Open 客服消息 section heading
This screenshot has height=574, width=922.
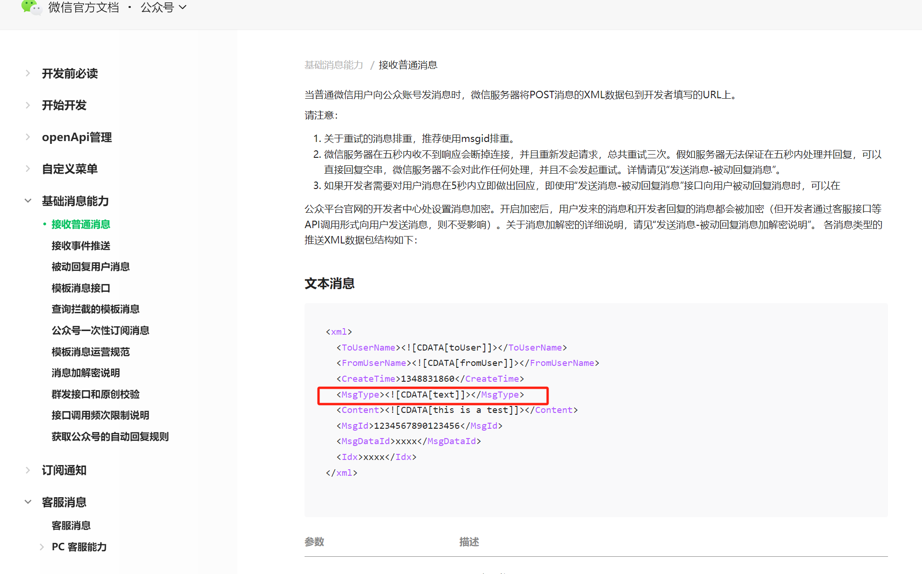pyautogui.click(x=64, y=502)
